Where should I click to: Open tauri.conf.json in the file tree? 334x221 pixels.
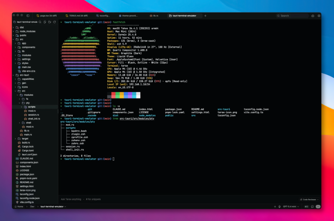click(29, 155)
